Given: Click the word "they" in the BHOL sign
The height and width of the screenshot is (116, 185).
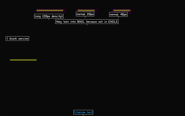Looking at the screenshot, I should 59,22.
